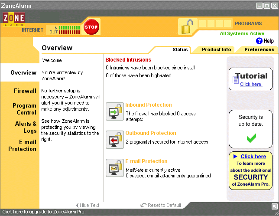The width and height of the screenshot is (279, 216).
Task: Click '0 suspect e-mail attachments quarantined' text
Action: point(168,176)
